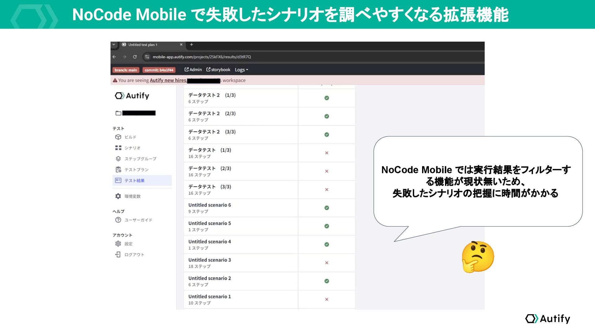The height and width of the screenshot is (334, 595).
Task: Click the green check for Untitled scenario 4
Action: pyautogui.click(x=327, y=244)
